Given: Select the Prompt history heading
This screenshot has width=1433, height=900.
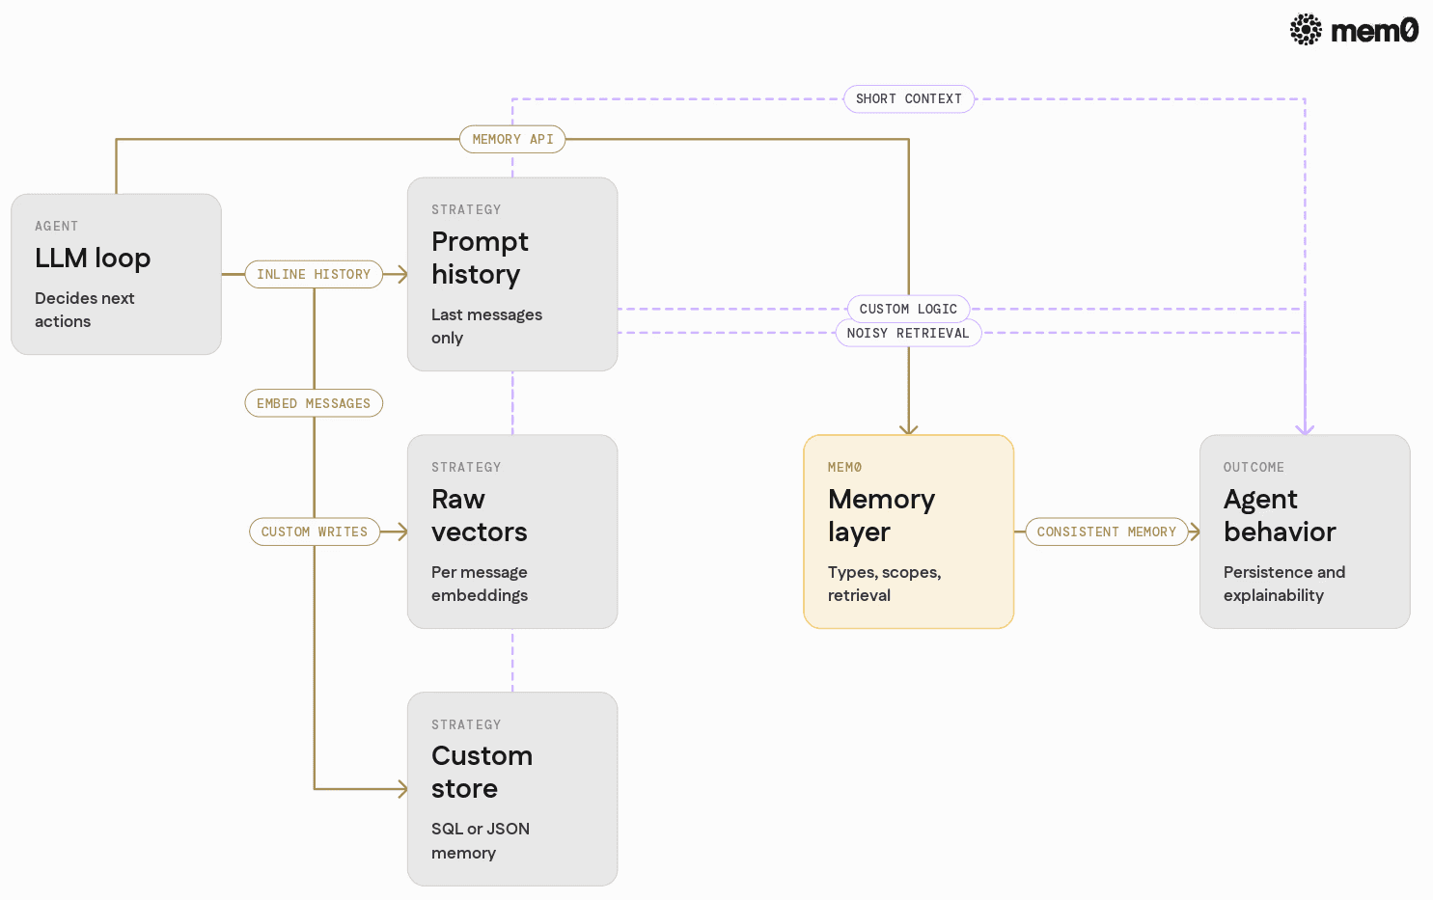Looking at the screenshot, I should click(480, 258).
